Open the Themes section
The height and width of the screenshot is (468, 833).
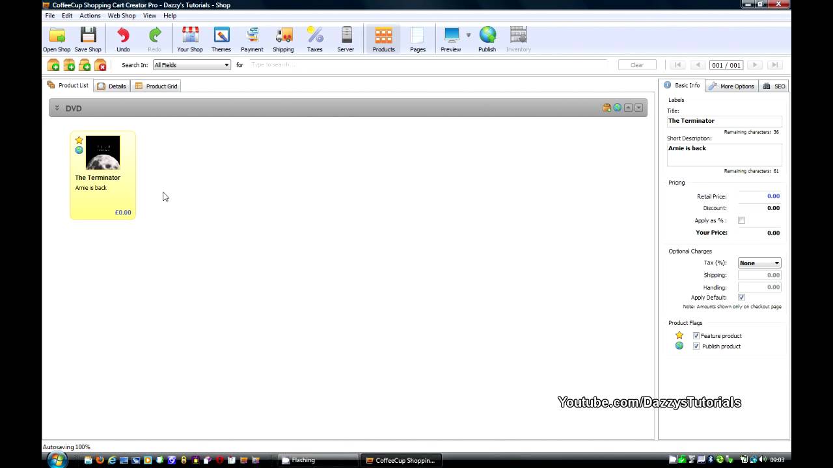point(221,40)
